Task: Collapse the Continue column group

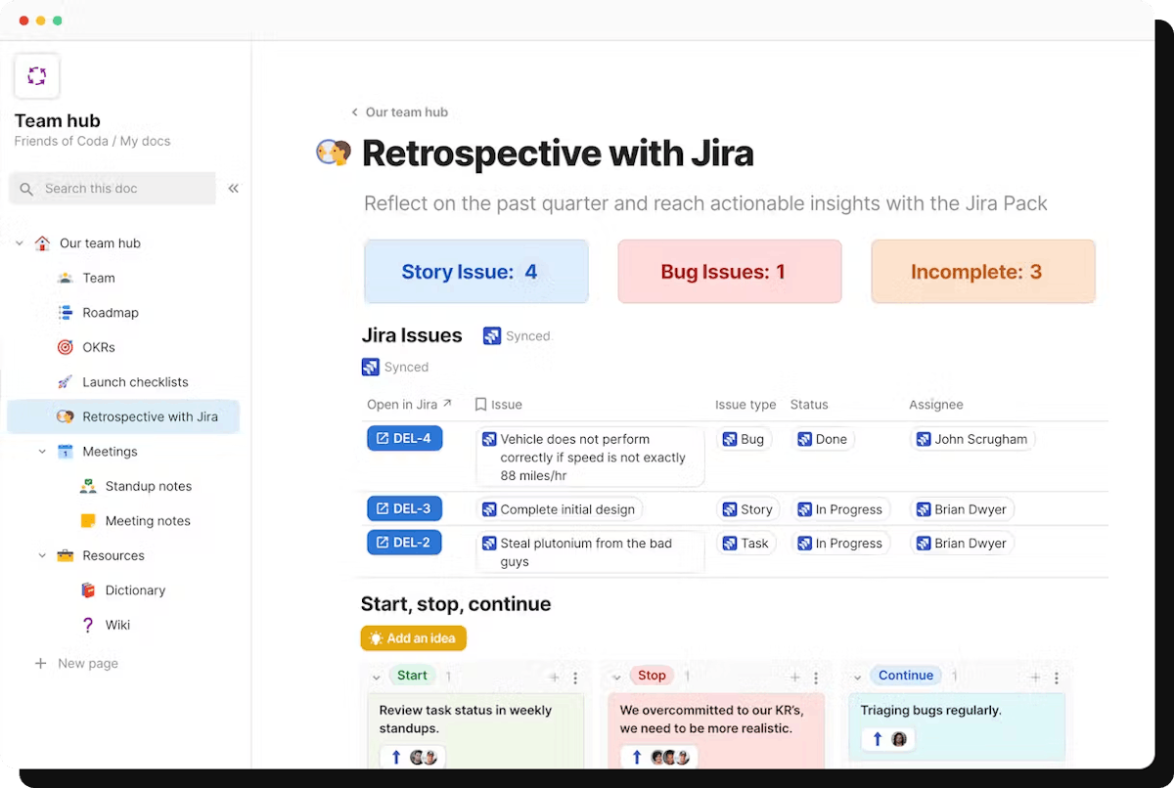Action: [857, 677]
